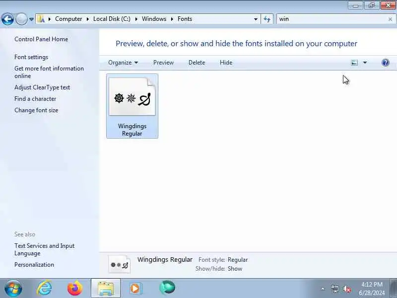Viewport: 397px width, 298px height.
Task: Select Local Disk (C:) breadcrumb
Action: (112, 19)
